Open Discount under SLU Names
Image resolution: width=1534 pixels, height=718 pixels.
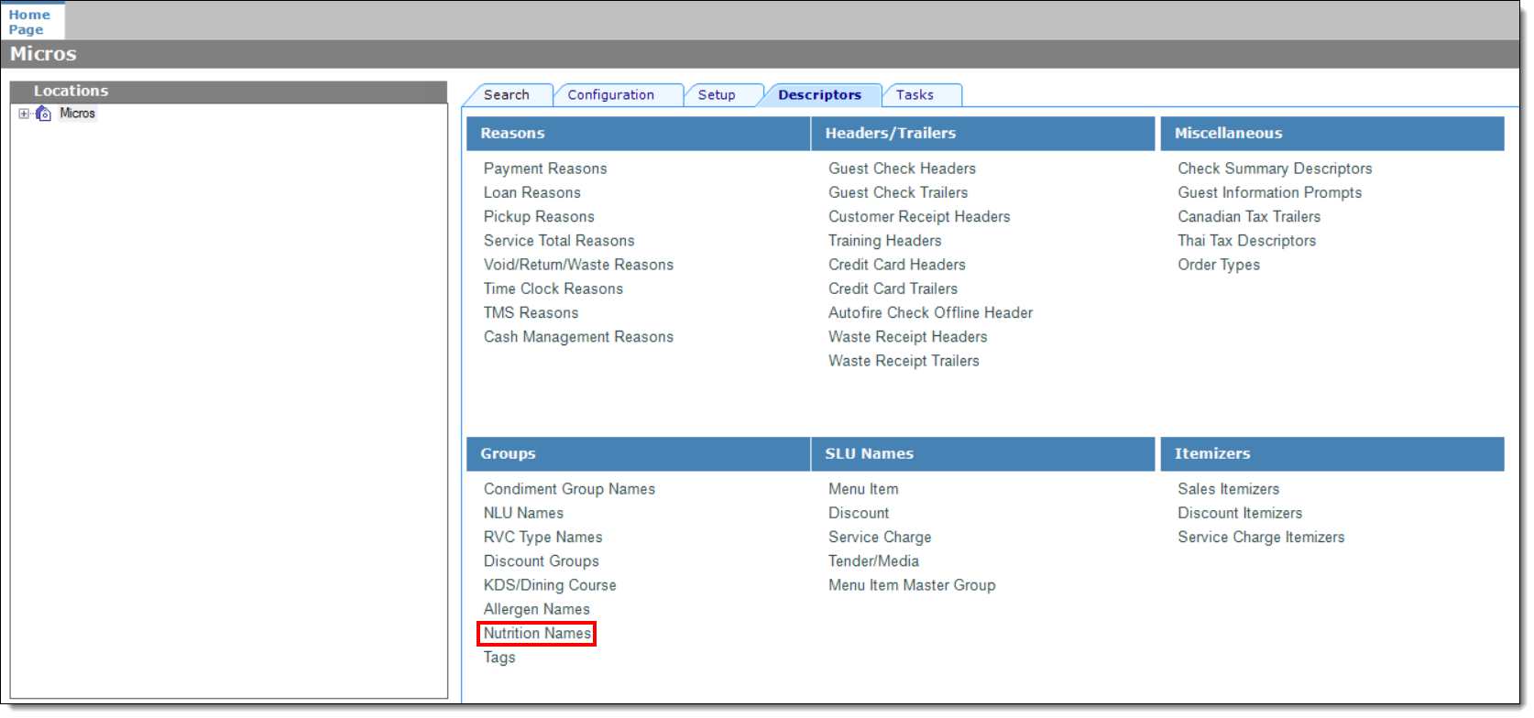pos(859,513)
